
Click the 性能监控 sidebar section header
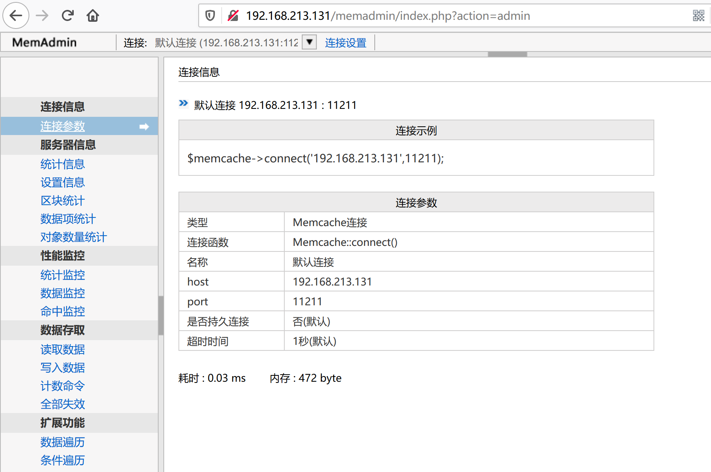(x=79, y=256)
